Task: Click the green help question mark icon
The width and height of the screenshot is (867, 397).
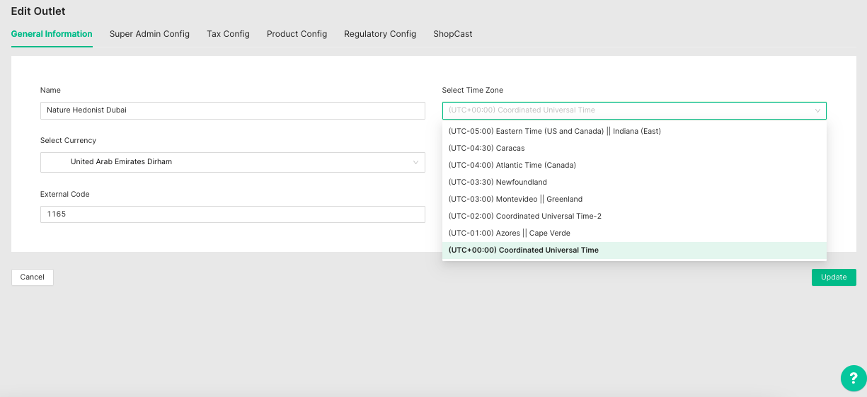Action: [x=853, y=378]
